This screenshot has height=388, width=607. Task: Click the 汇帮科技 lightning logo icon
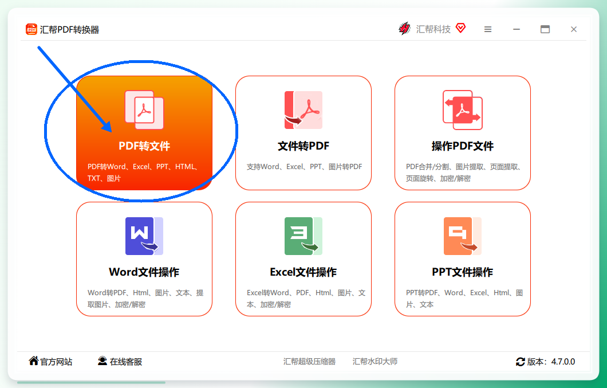pos(404,28)
